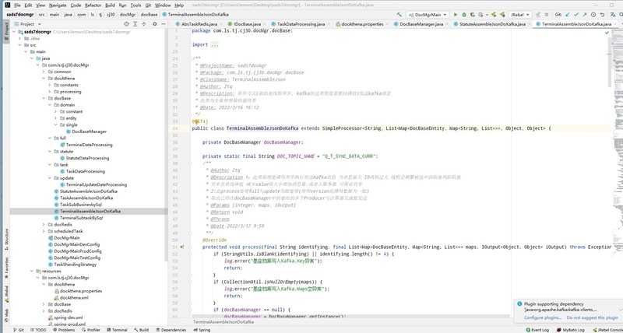Collapse the src folder in tree
Viewport: 623px width, 333px height.
point(20,45)
